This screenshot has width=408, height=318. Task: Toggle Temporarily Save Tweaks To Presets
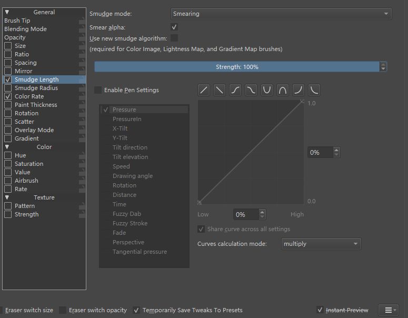(x=136, y=310)
